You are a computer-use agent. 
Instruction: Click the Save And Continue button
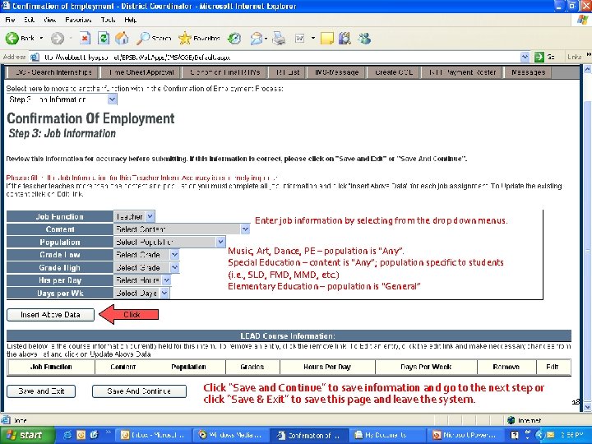coord(139,391)
